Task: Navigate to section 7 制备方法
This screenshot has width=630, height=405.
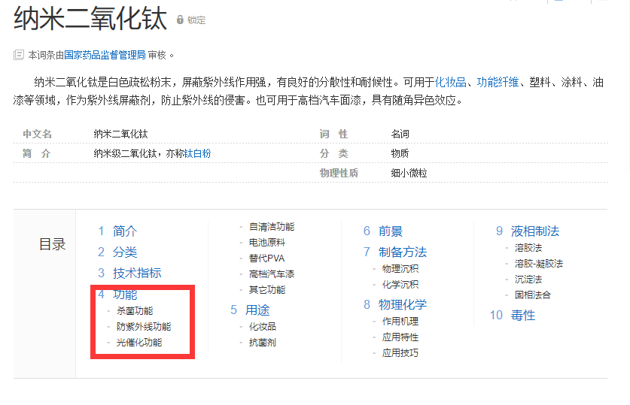Action: [x=402, y=252]
